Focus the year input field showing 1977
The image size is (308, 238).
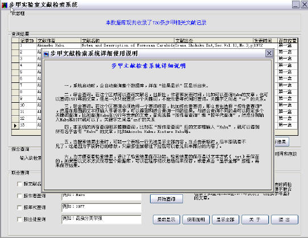pyautogui.click(x=102, y=208)
